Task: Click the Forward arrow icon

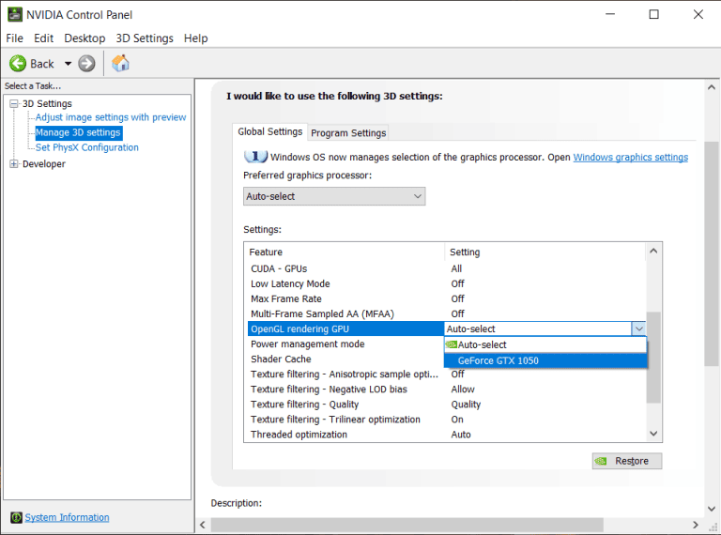Action: coord(87,64)
